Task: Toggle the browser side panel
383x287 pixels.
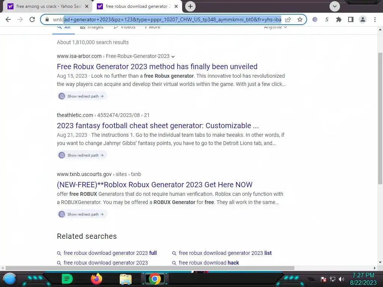Action: tap(351, 19)
